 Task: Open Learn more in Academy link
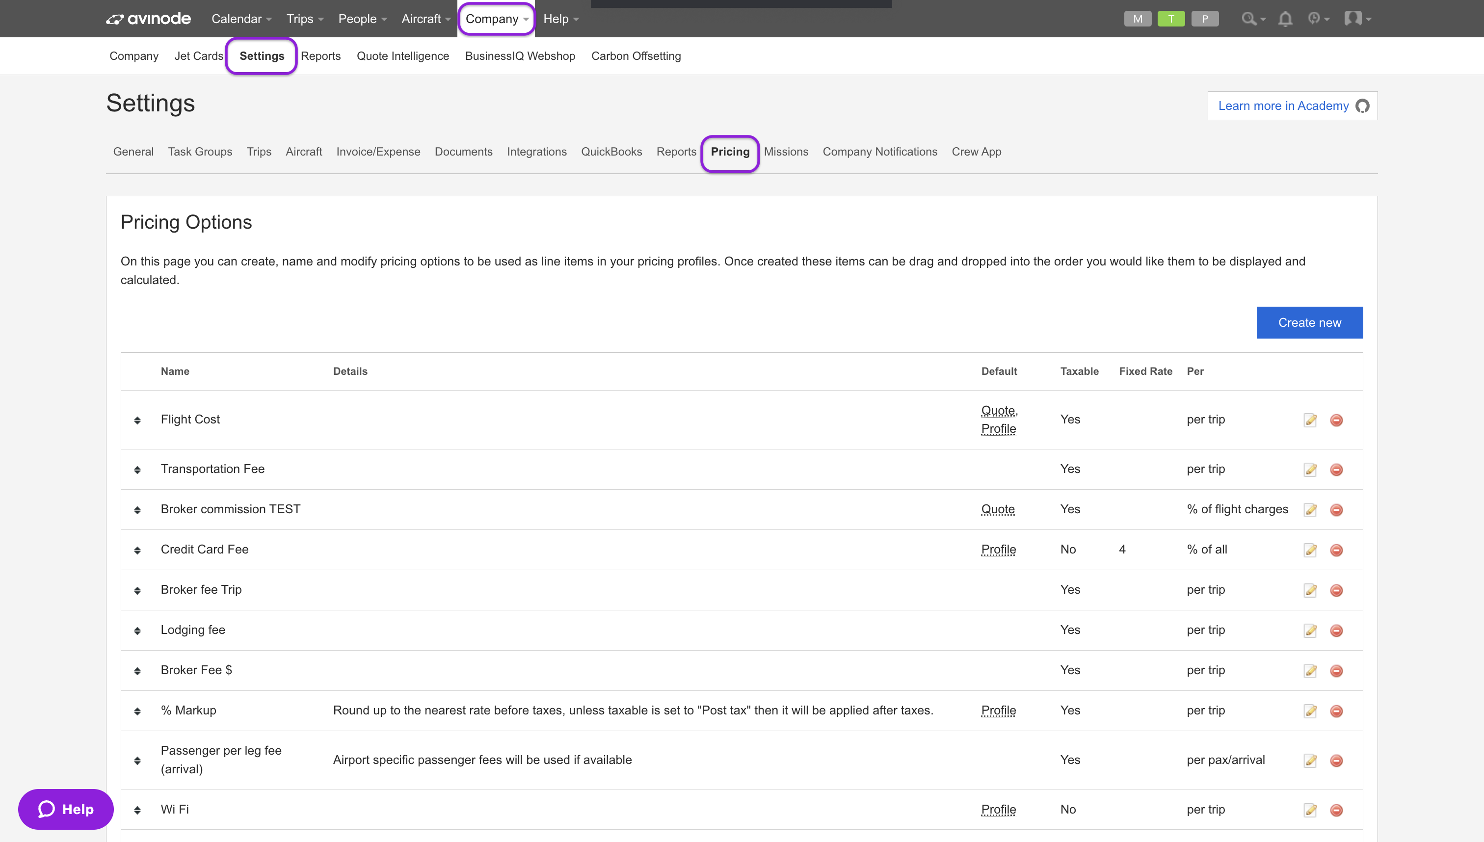pyautogui.click(x=1292, y=106)
